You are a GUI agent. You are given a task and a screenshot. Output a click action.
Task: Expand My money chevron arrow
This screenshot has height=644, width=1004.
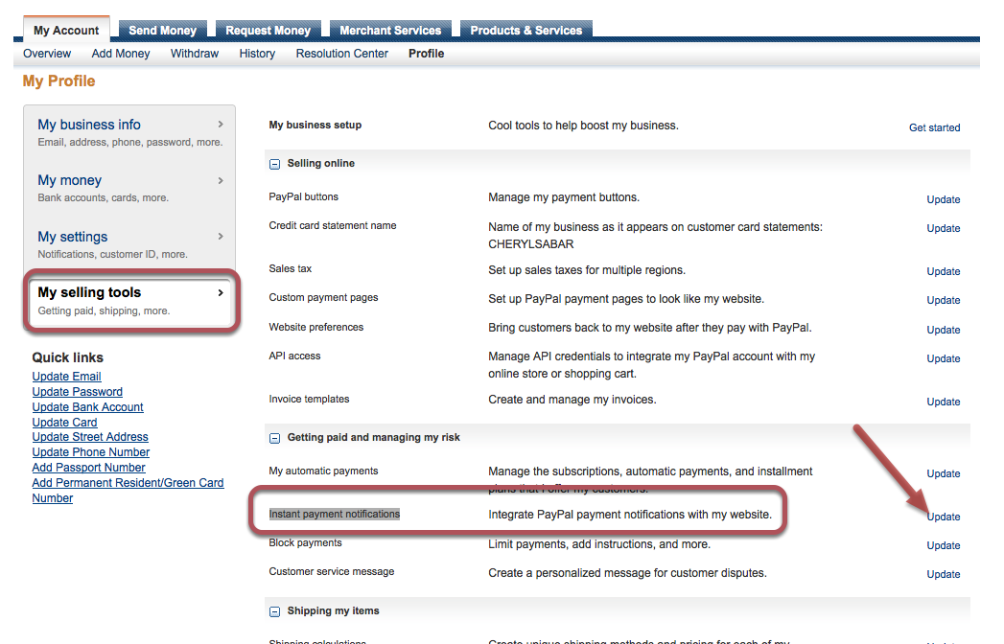(x=221, y=180)
